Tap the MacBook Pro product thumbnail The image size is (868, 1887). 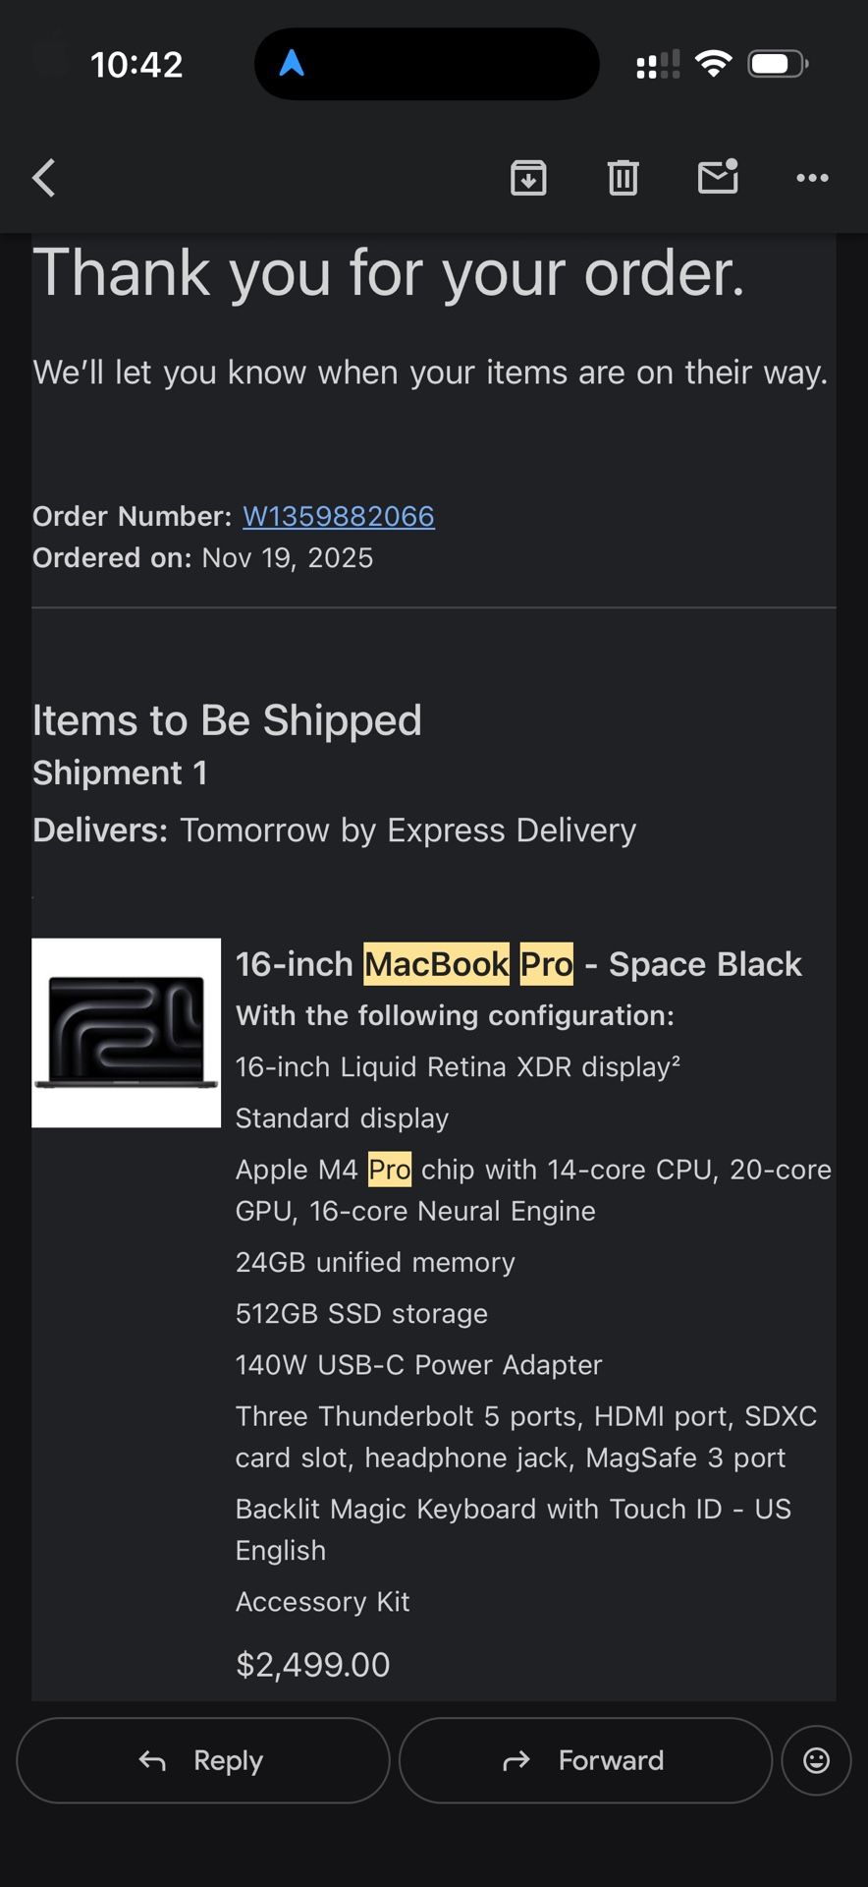(127, 1033)
